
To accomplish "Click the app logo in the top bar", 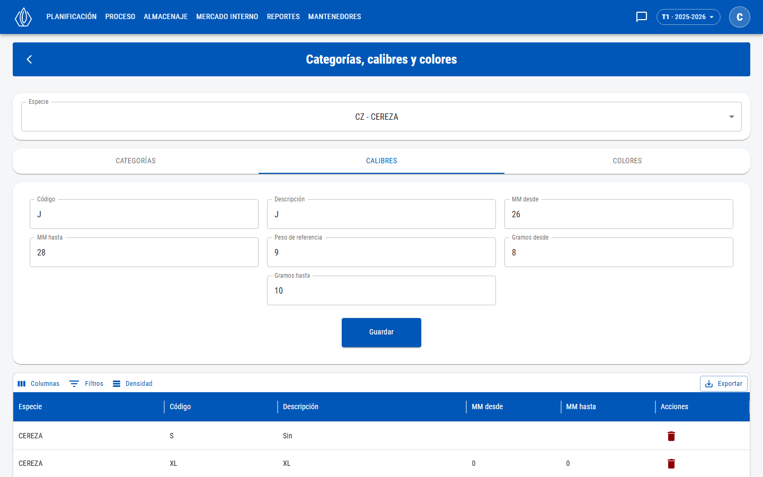I will 23,17.
